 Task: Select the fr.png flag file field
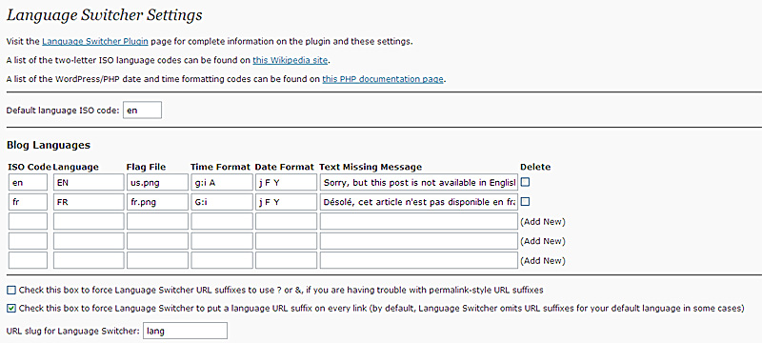(x=157, y=202)
